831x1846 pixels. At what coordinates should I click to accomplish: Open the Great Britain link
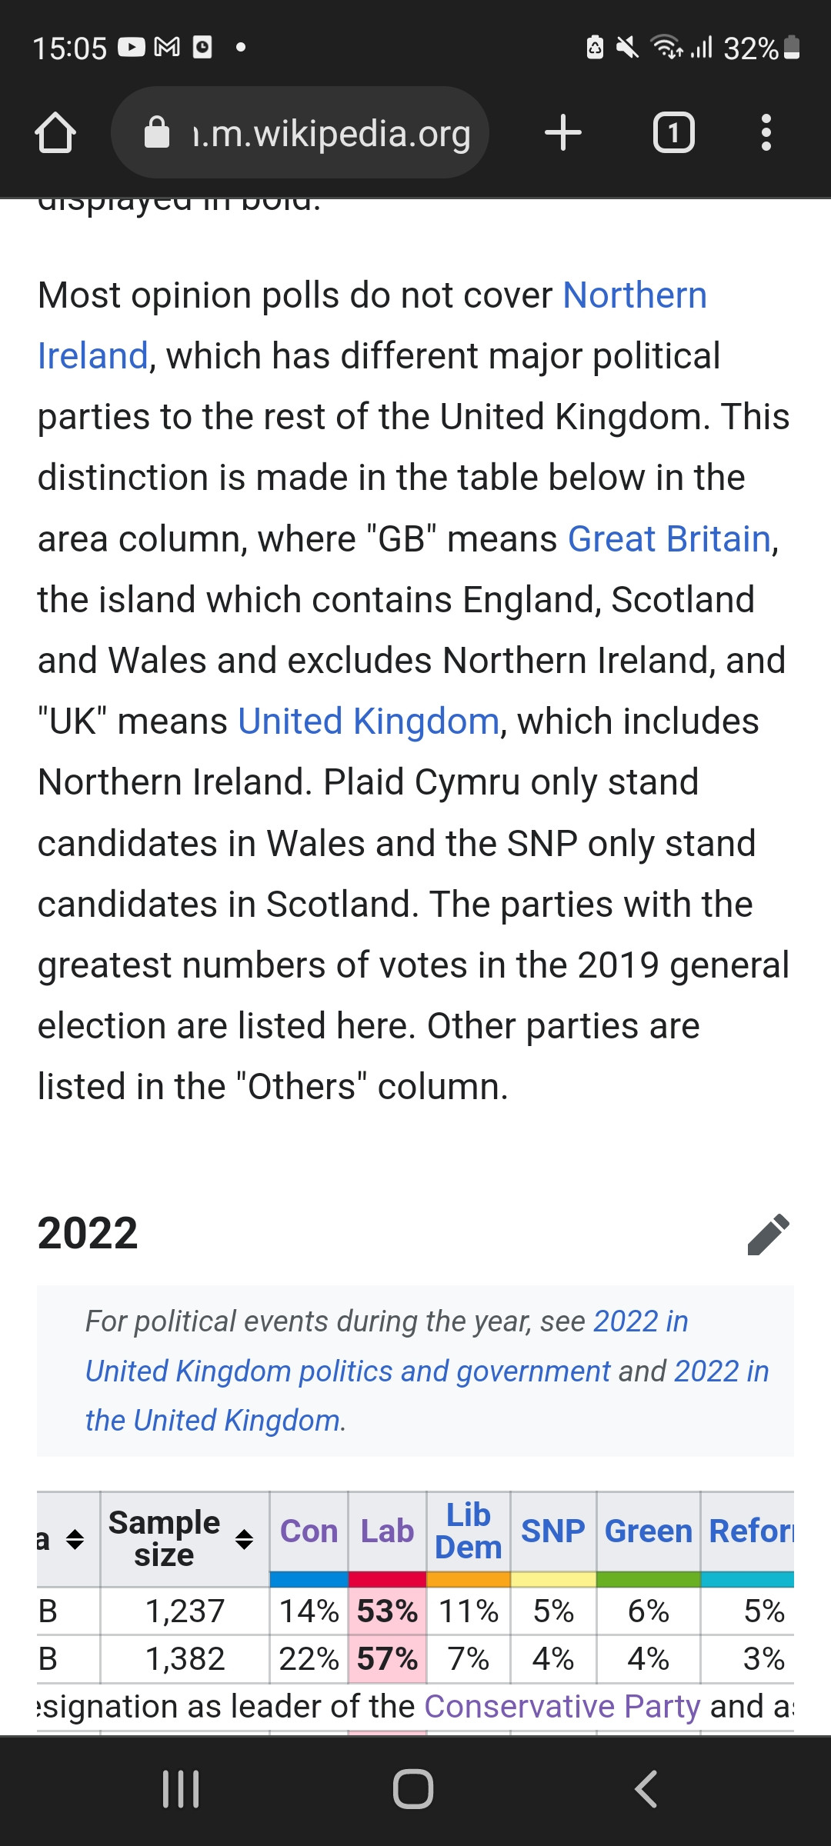pyautogui.click(x=669, y=538)
